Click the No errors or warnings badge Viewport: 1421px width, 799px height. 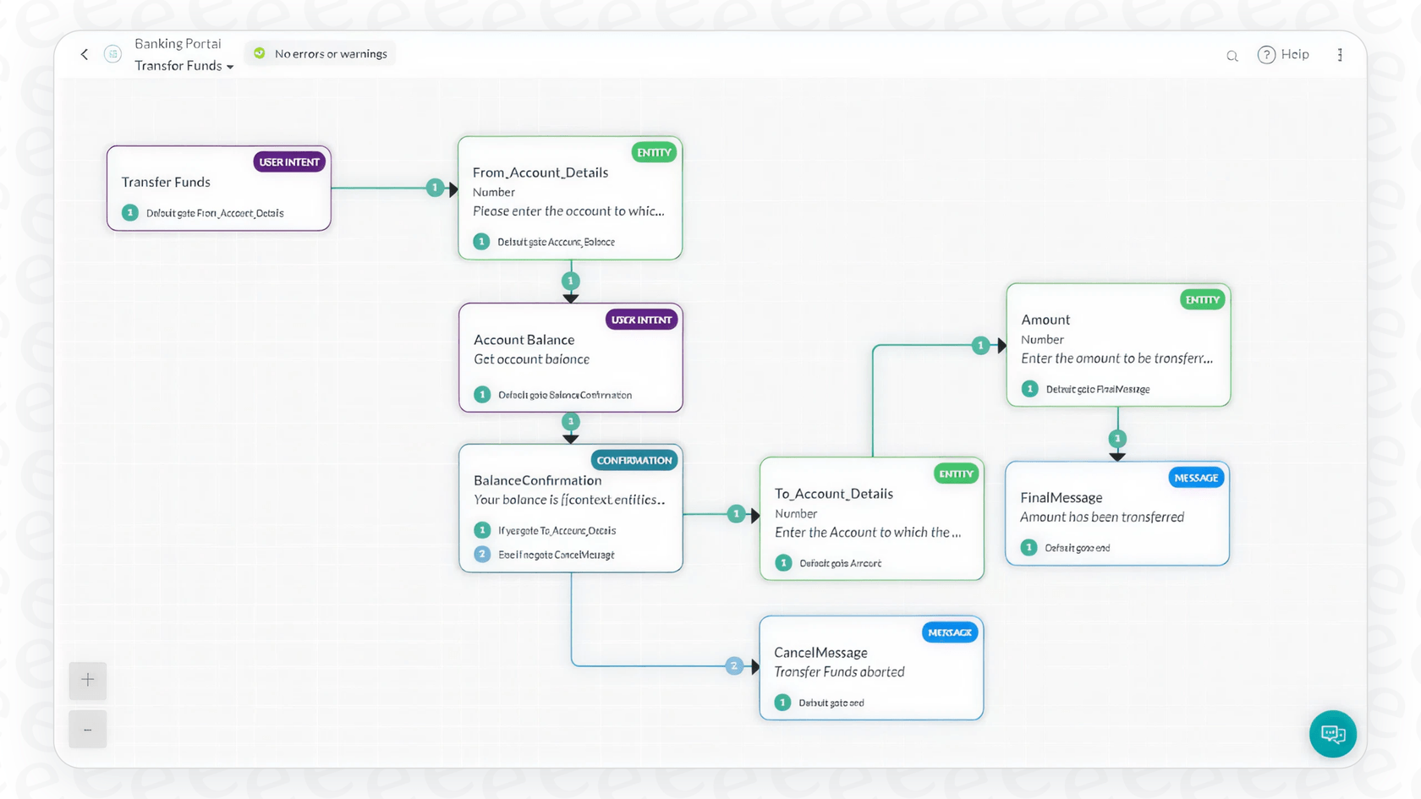tap(320, 52)
